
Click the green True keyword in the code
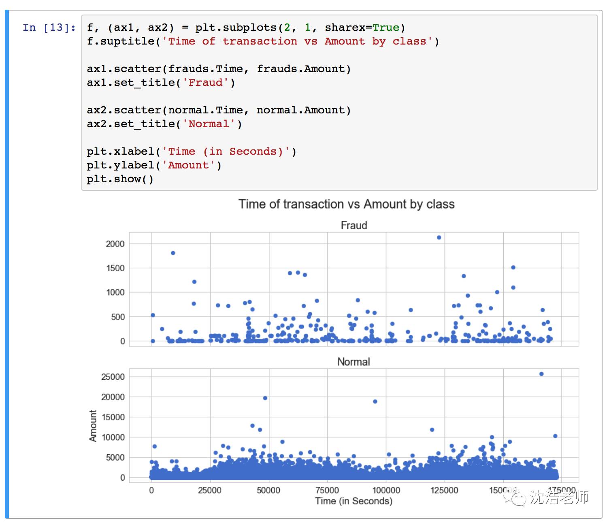pyautogui.click(x=385, y=28)
